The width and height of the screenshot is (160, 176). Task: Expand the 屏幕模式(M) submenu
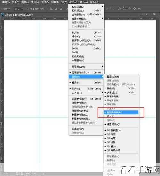(86, 66)
